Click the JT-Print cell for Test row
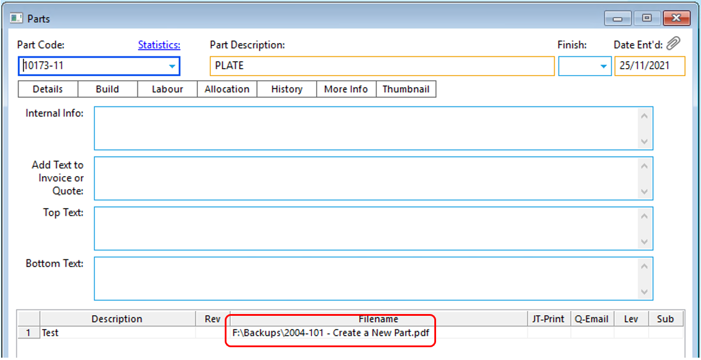The image size is (701, 360). (x=549, y=333)
